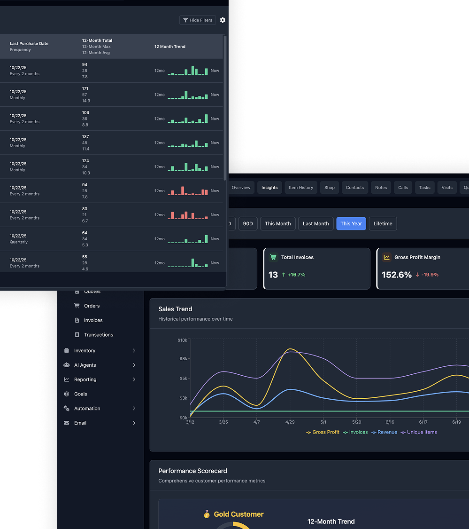
Task: Switch to the Overview tab
Action: (x=241, y=188)
